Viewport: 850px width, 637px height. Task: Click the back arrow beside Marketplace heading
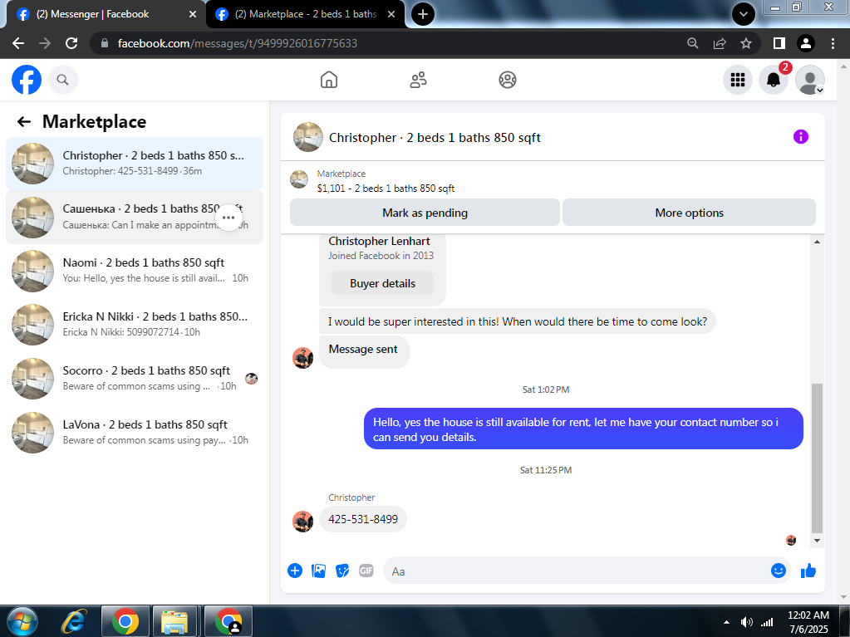tap(24, 121)
